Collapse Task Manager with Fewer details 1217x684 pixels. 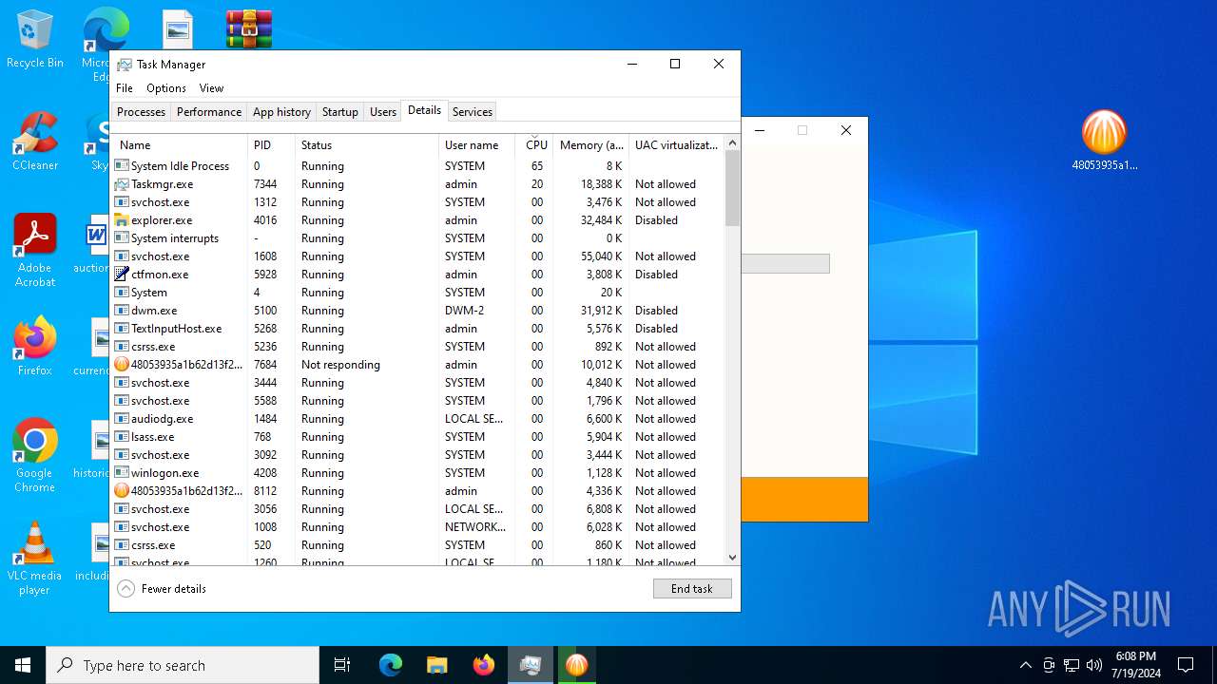point(162,589)
